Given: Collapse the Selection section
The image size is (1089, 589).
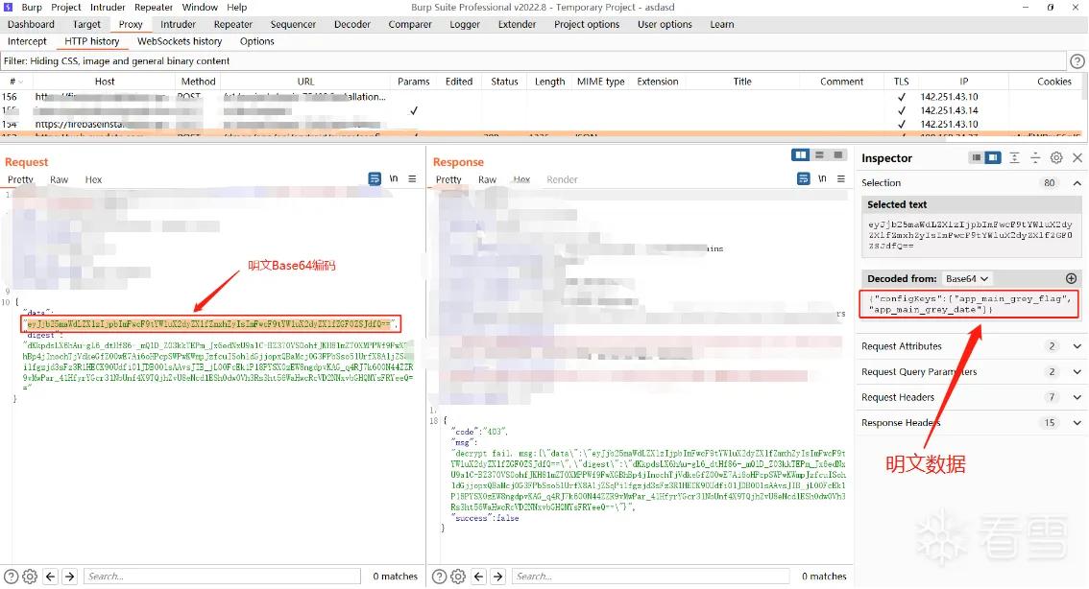Looking at the screenshot, I should (x=1077, y=183).
